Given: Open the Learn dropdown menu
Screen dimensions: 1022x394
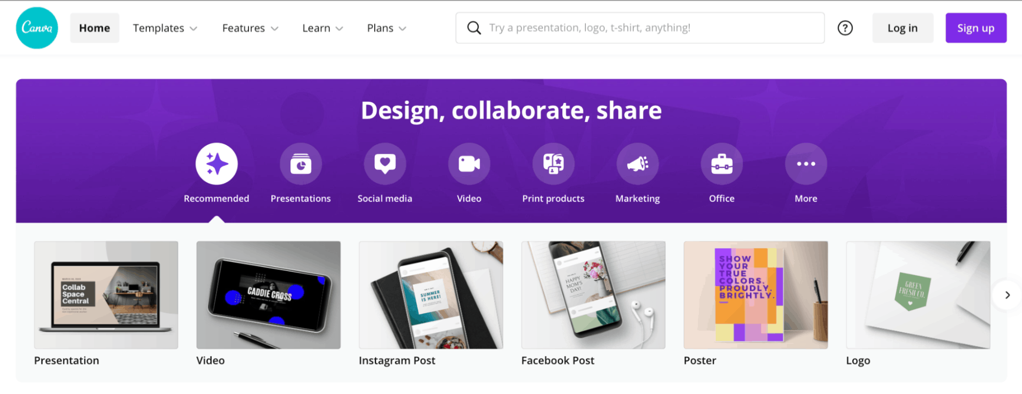Looking at the screenshot, I should pos(322,28).
